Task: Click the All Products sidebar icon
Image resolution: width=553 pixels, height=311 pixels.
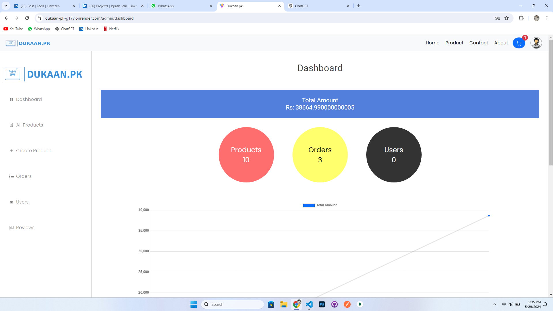Action: (12, 125)
